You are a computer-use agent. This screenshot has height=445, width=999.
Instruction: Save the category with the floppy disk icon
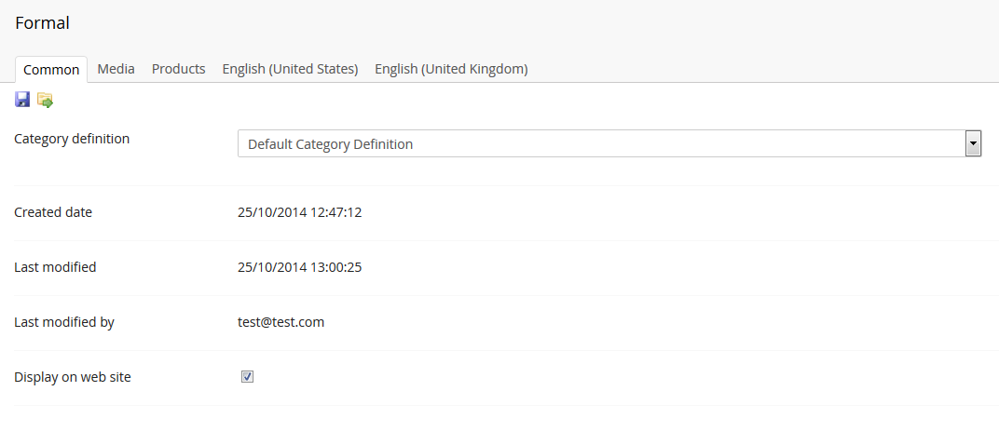coord(22,100)
